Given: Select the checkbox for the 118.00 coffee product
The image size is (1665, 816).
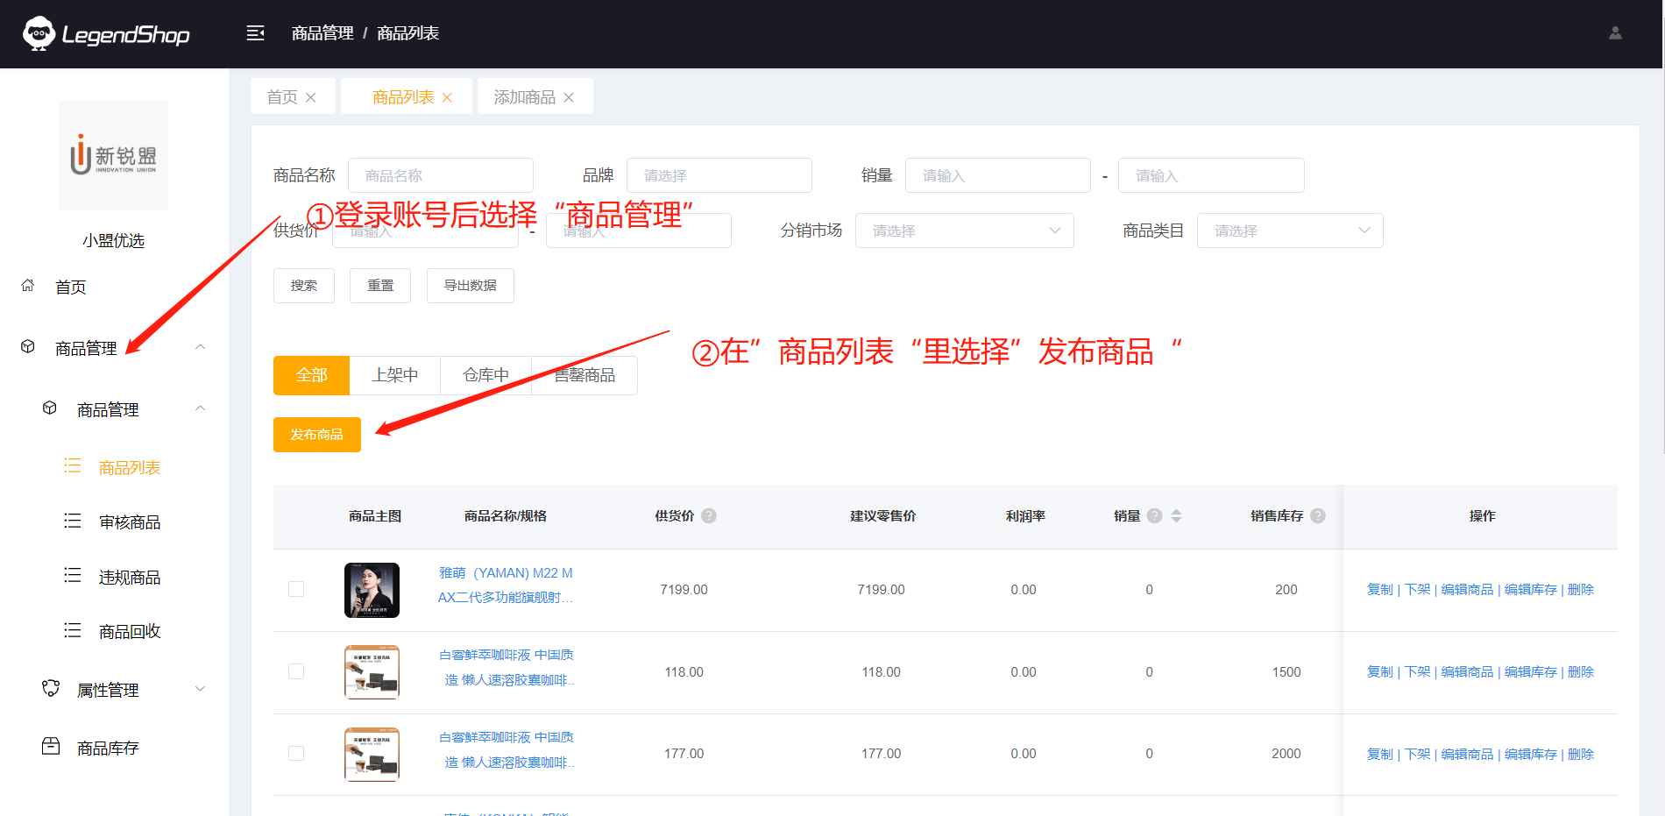Looking at the screenshot, I should tap(296, 671).
